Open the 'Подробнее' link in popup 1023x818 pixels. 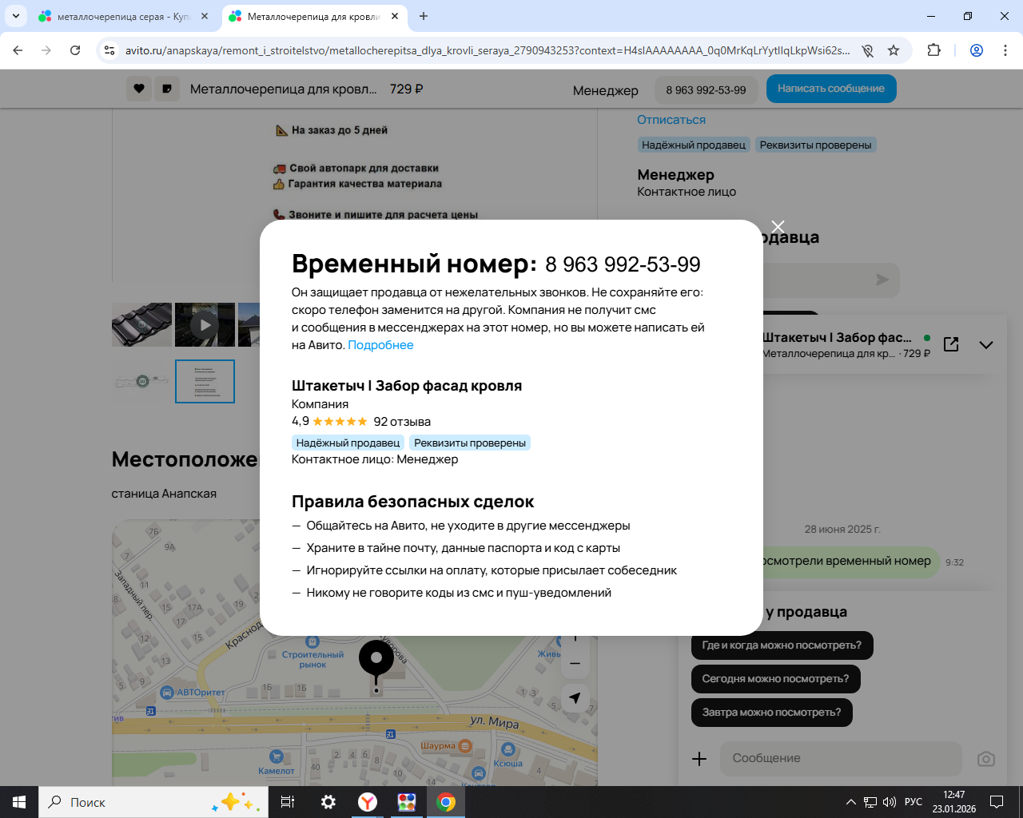(380, 345)
